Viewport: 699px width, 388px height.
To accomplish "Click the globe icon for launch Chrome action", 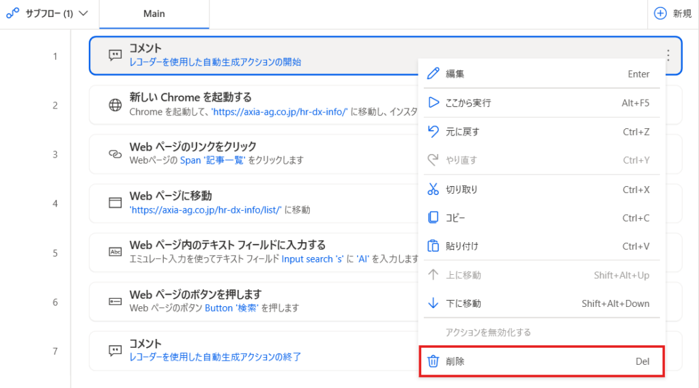I will point(115,105).
